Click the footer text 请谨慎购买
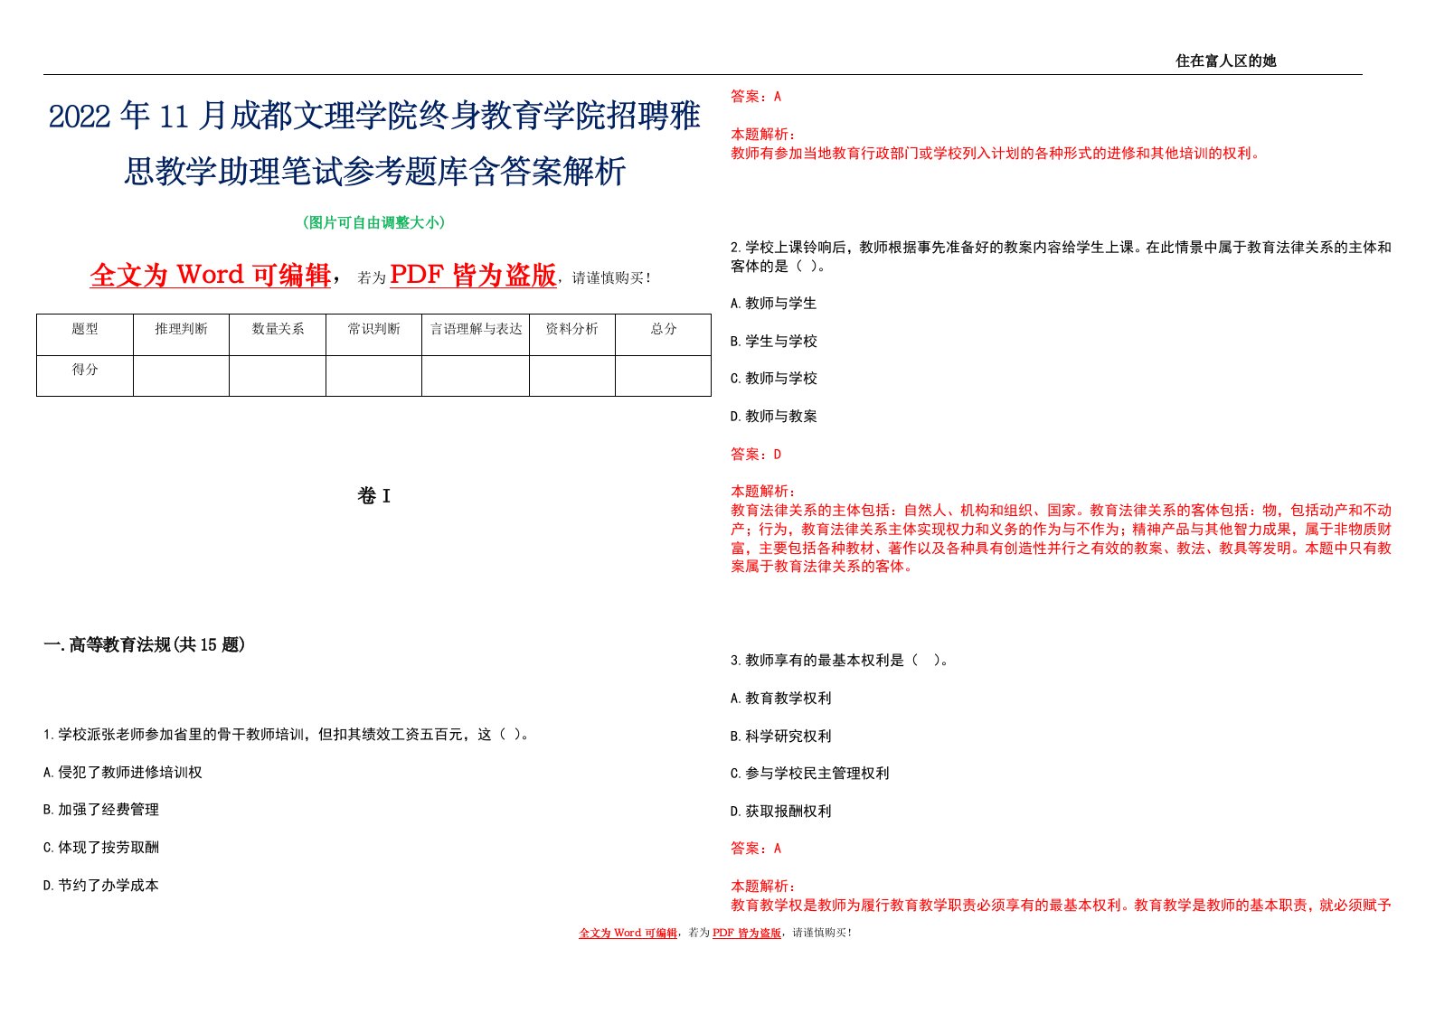Image resolution: width=1435 pixels, height=1014 pixels. (821, 933)
